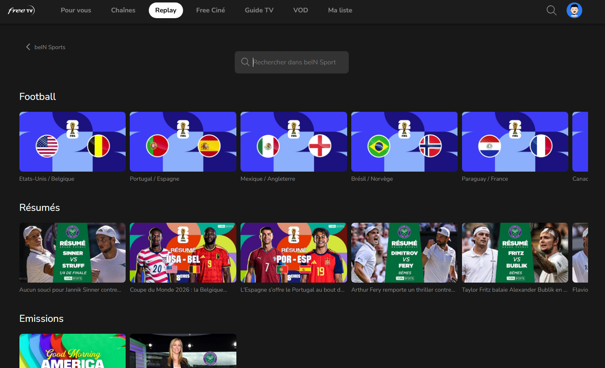Open the Free Ciné tab
Screen dimensions: 605x368
[x=211, y=10]
